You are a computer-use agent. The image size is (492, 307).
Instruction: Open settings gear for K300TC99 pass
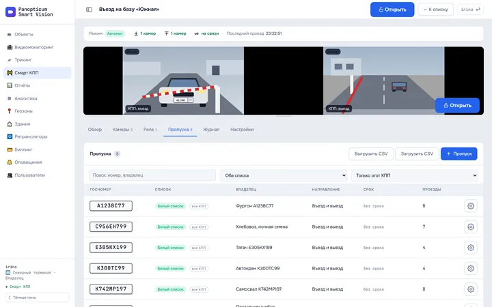point(470,269)
